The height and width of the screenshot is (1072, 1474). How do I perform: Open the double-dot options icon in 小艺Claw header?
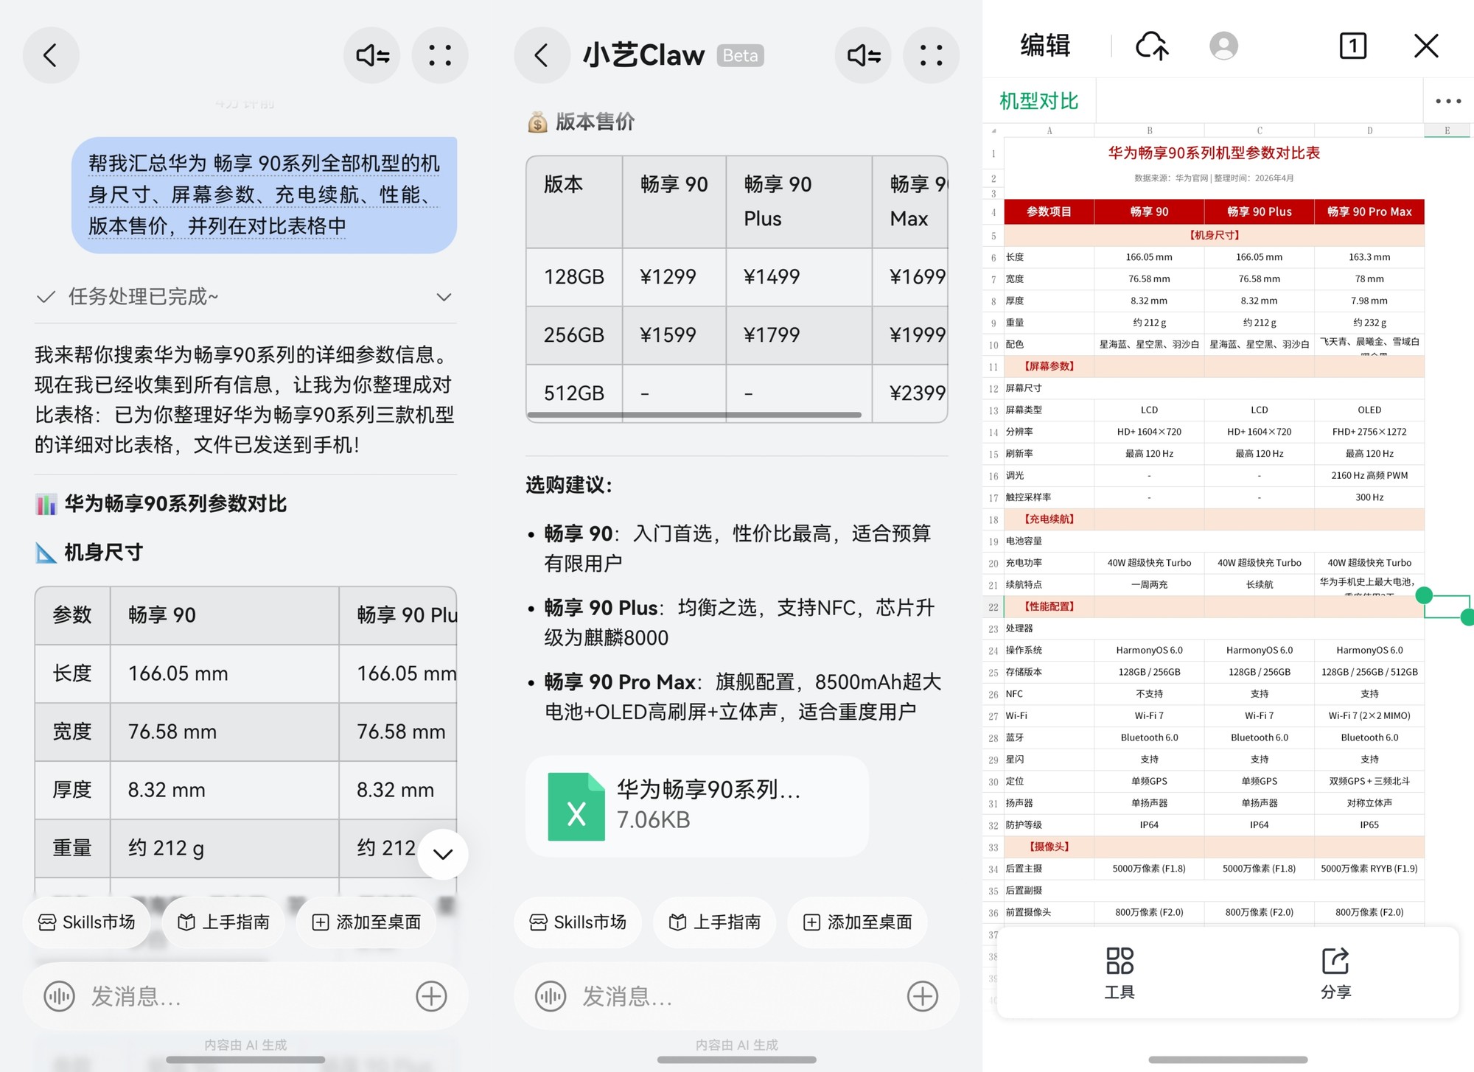click(x=931, y=55)
